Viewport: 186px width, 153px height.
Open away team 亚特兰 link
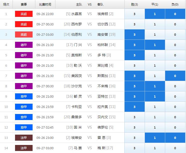click(x=103, y=97)
